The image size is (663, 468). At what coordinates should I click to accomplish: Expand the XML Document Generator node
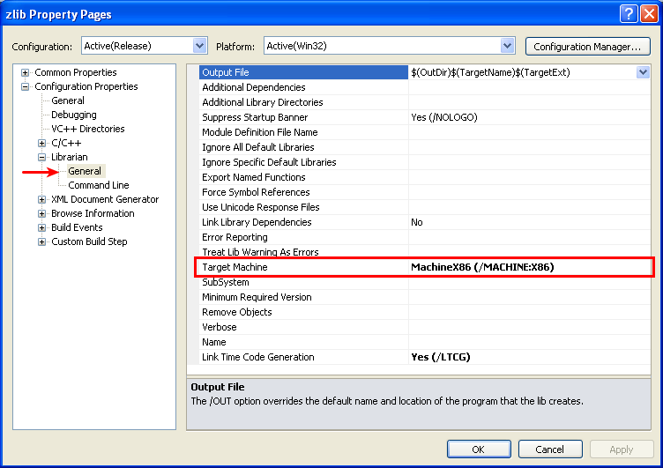coord(41,199)
